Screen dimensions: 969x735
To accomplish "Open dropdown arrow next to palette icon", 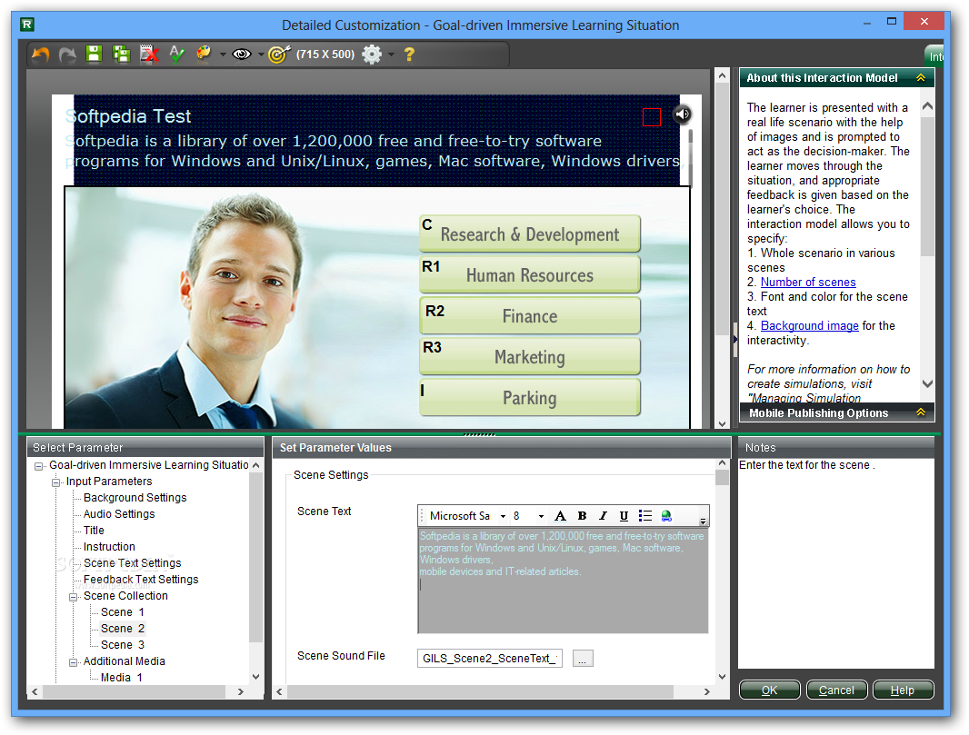I will coord(223,55).
